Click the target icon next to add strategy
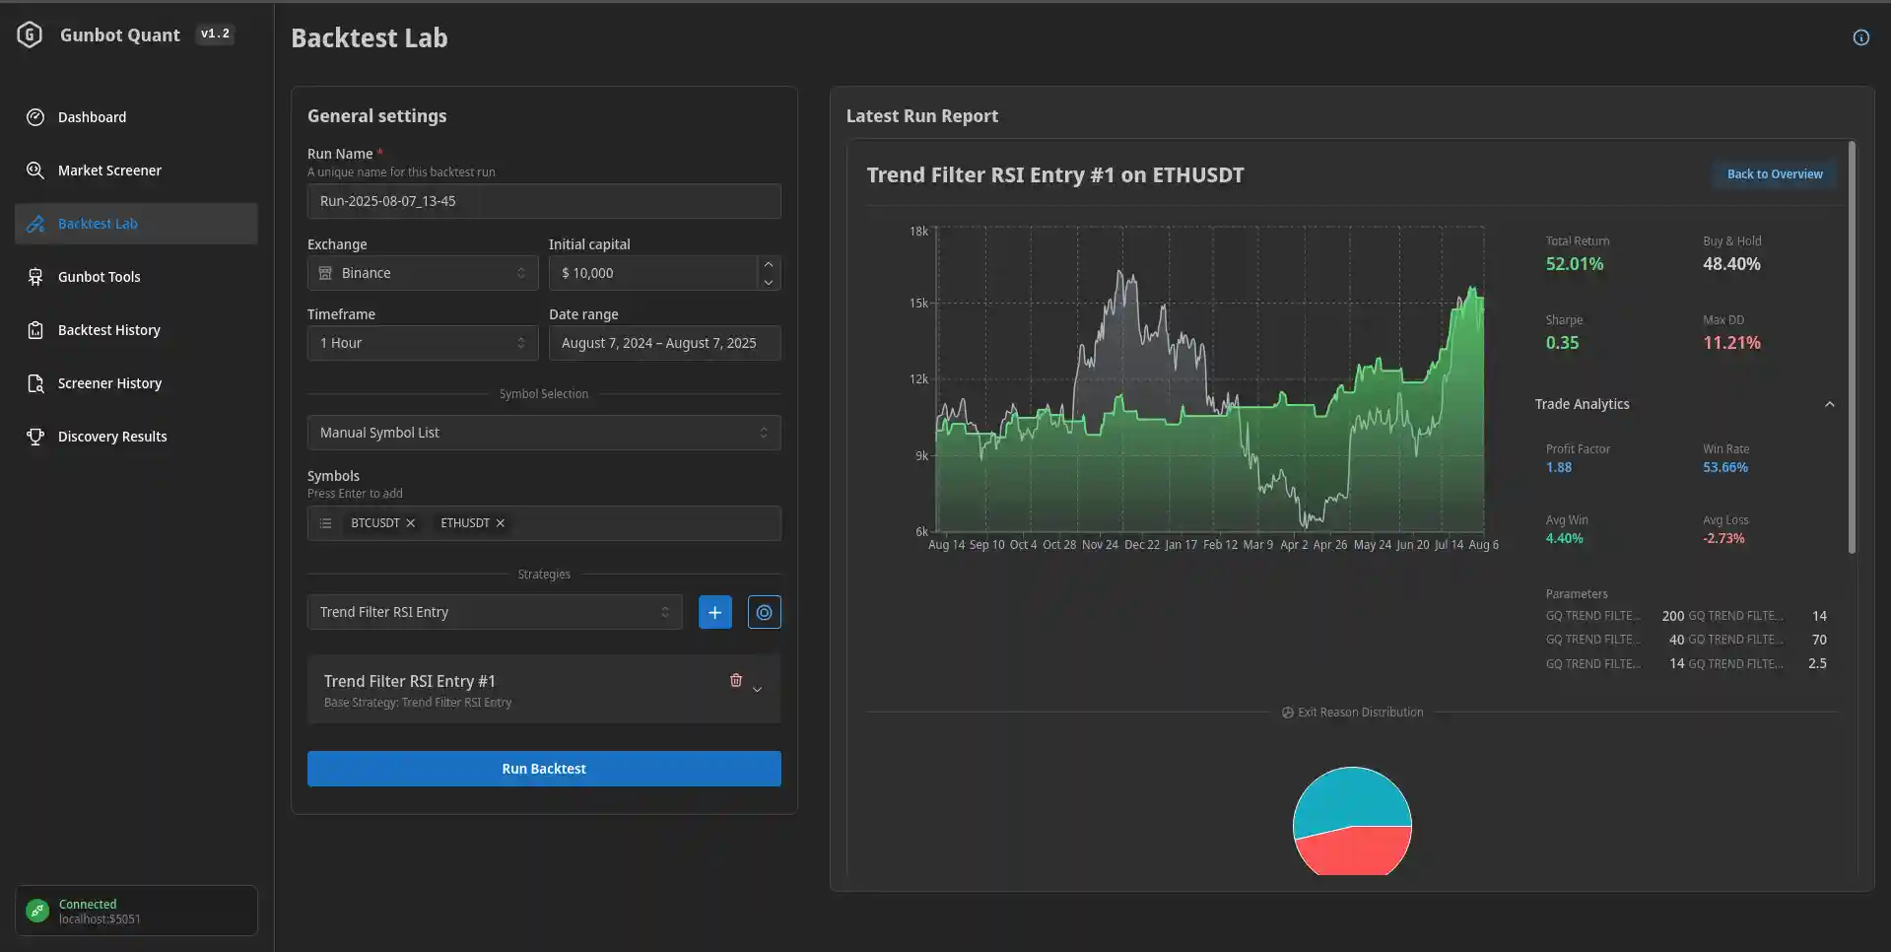Image resolution: width=1891 pixels, height=952 pixels. tap(764, 612)
